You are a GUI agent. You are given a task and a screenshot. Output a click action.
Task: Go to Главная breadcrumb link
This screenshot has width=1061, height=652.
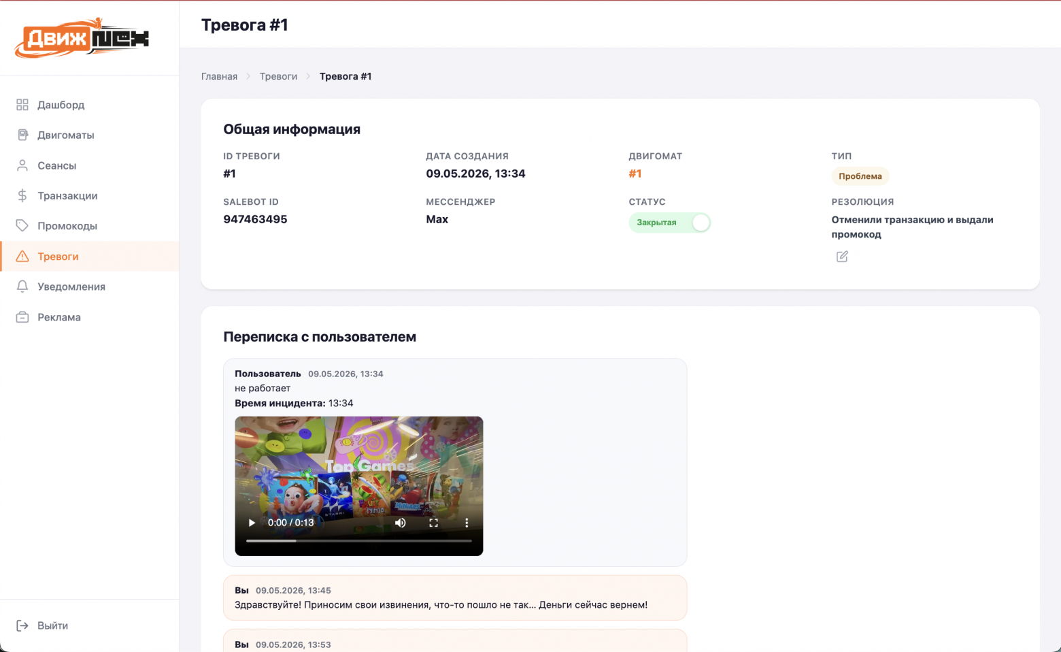(219, 76)
